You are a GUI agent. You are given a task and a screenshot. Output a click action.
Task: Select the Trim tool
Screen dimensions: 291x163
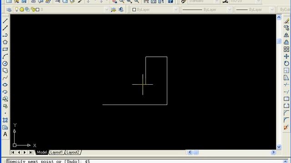[x=286, y=85]
